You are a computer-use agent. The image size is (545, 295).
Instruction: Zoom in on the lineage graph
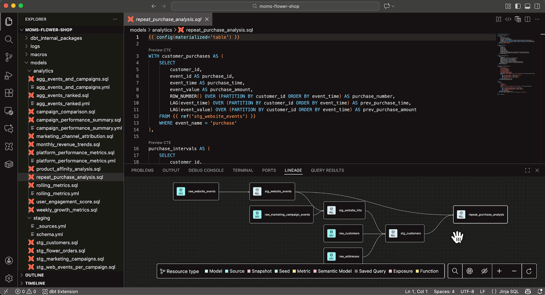click(x=499, y=271)
